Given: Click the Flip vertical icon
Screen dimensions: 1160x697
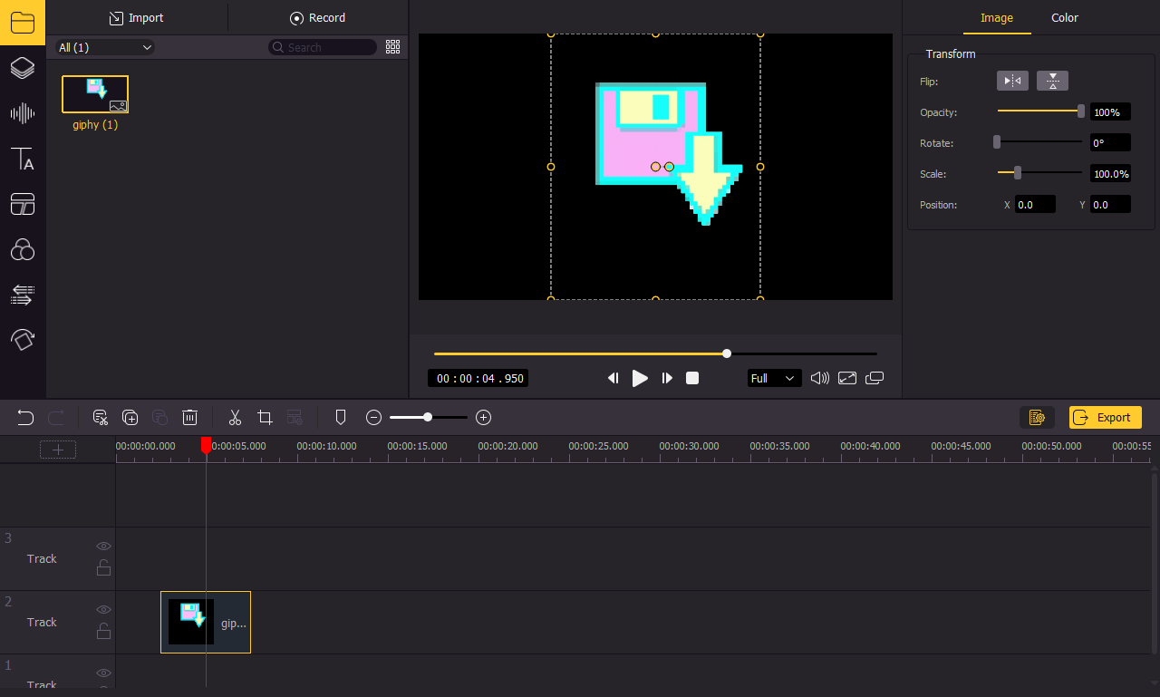Looking at the screenshot, I should 1052,82.
